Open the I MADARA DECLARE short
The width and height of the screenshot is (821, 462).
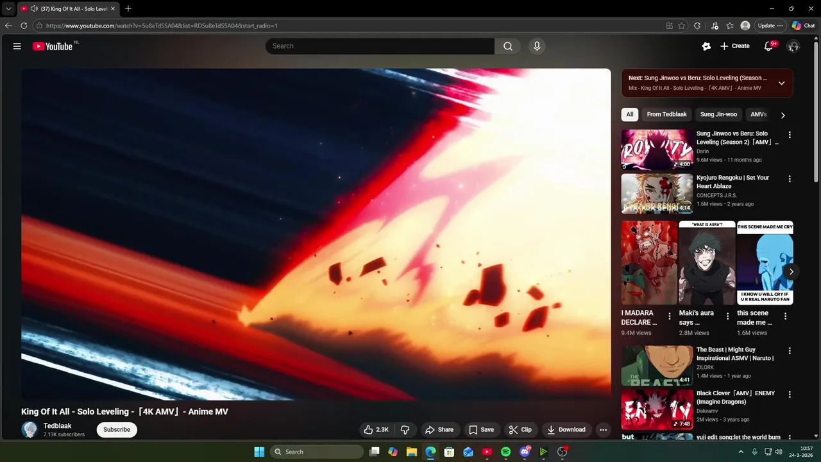649,262
